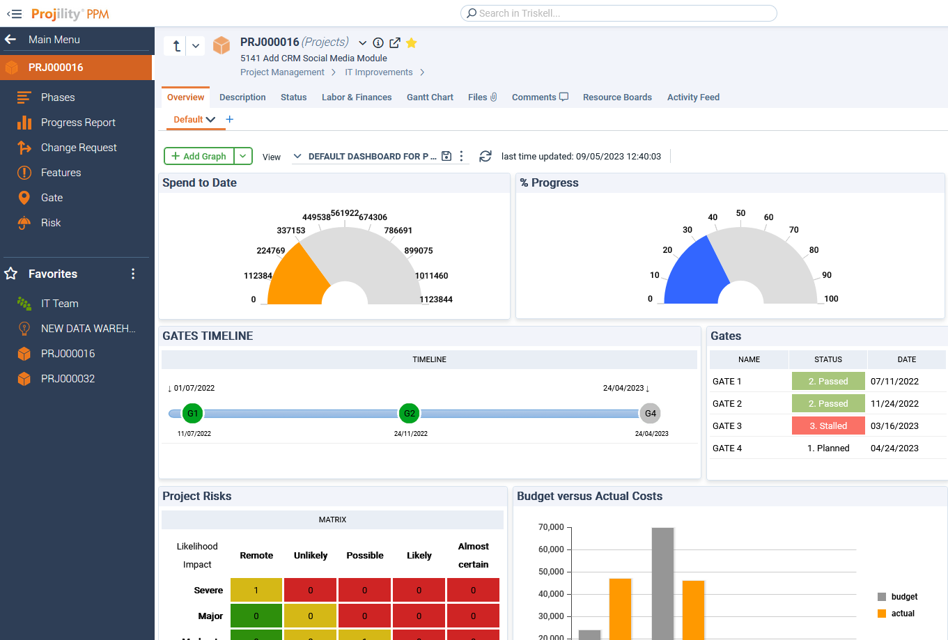Image resolution: width=948 pixels, height=640 pixels.
Task: Click the G2 marker on the gates timeline
Action: coord(409,413)
